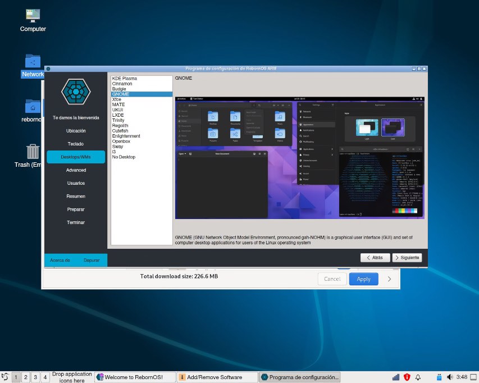Viewport: 479px width, 383px height.
Task: Select Sway in desktop list
Action: pyautogui.click(x=142, y=147)
